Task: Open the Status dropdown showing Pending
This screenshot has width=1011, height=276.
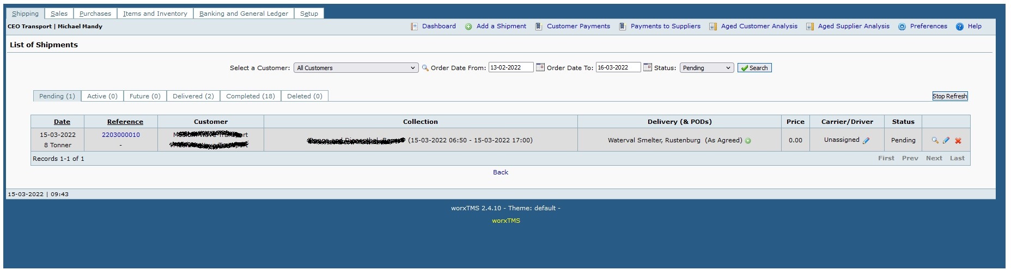Action: pyautogui.click(x=707, y=68)
